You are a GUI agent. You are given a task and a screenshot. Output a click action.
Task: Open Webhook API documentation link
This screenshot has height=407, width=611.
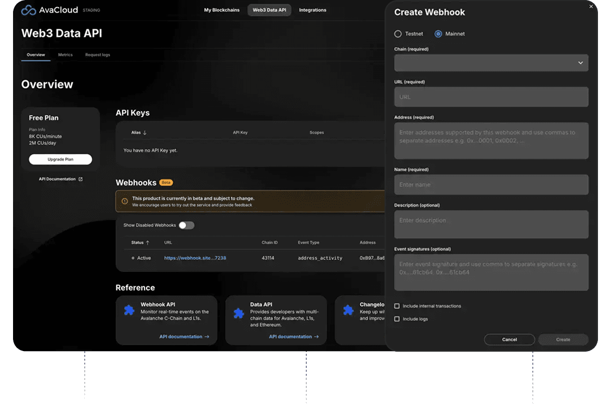tap(184, 337)
